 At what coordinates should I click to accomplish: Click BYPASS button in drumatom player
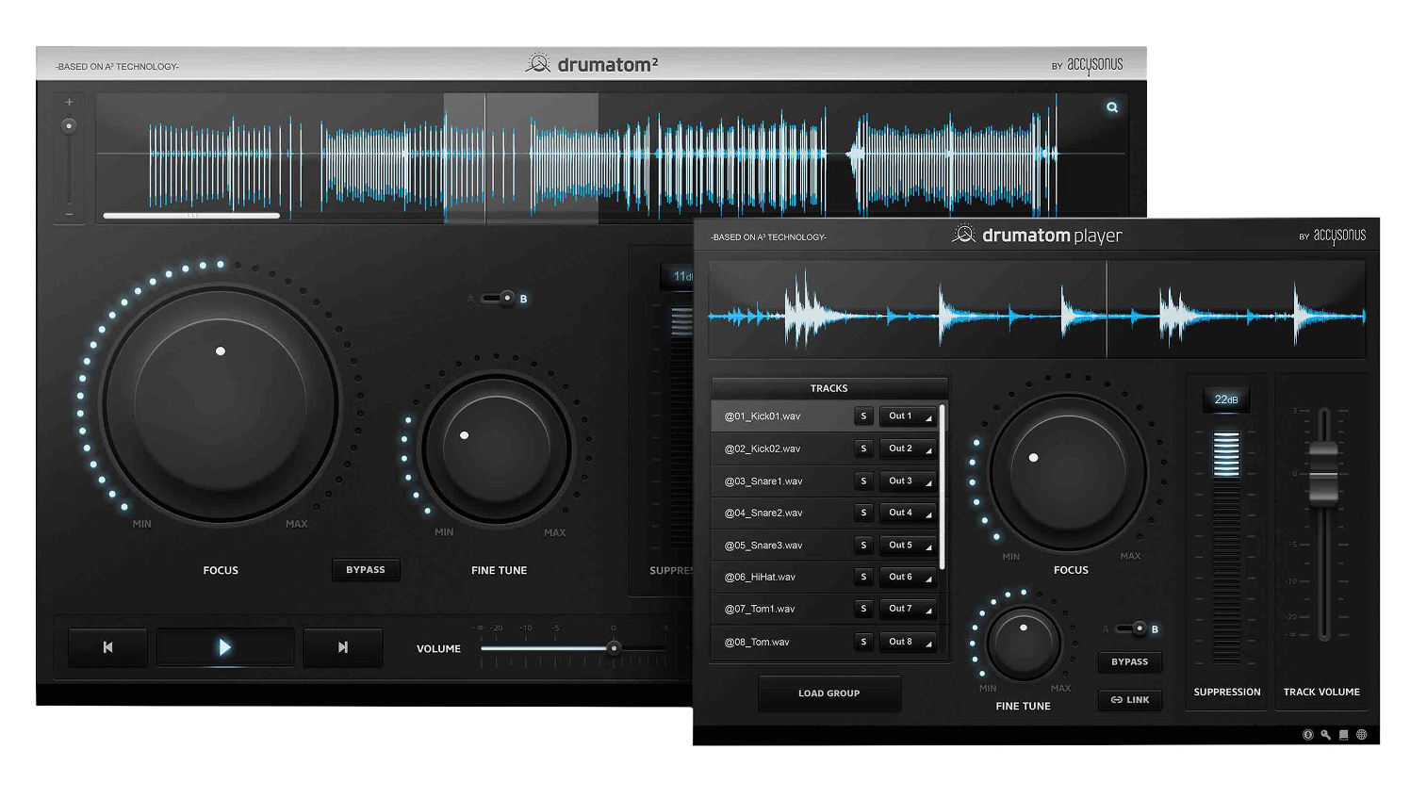[x=1130, y=662]
